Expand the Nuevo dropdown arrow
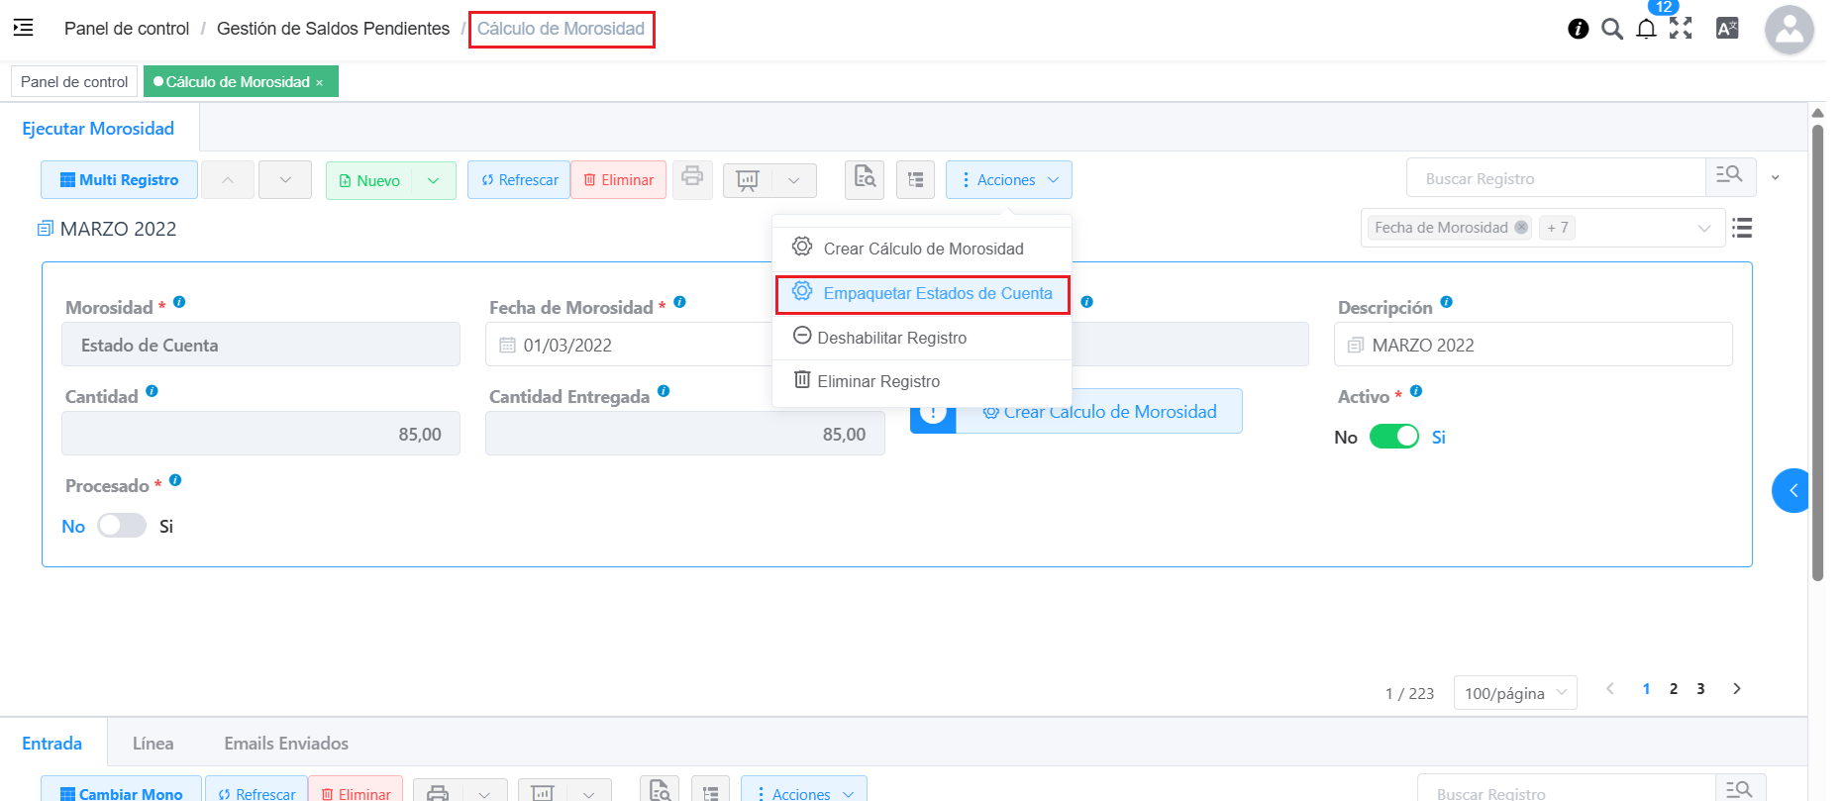Viewport: 1843px width, 801px height. click(434, 180)
